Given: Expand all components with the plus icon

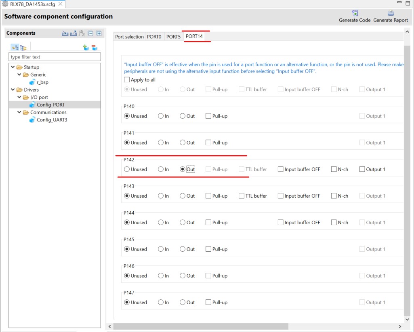Looking at the screenshot, I should coord(99,33).
